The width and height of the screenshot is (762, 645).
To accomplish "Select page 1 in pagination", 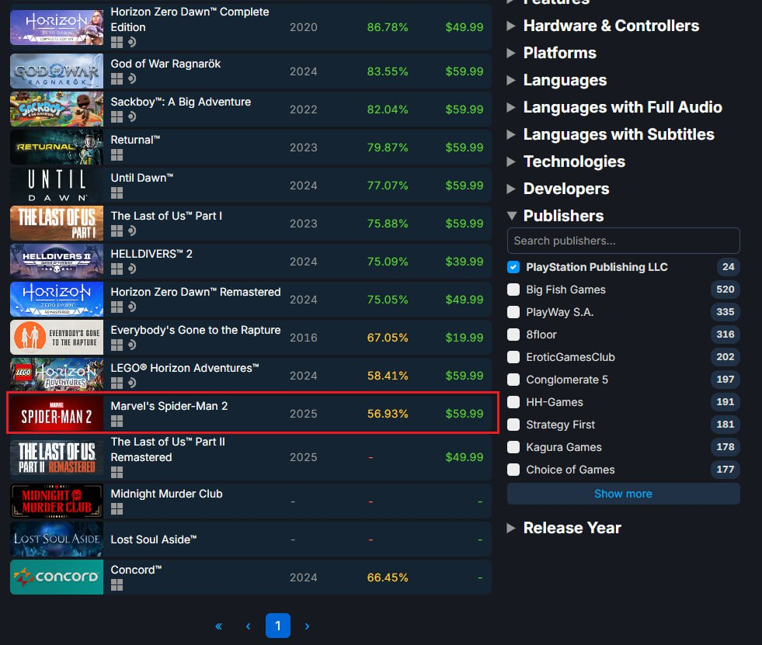I will [x=278, y=626].
